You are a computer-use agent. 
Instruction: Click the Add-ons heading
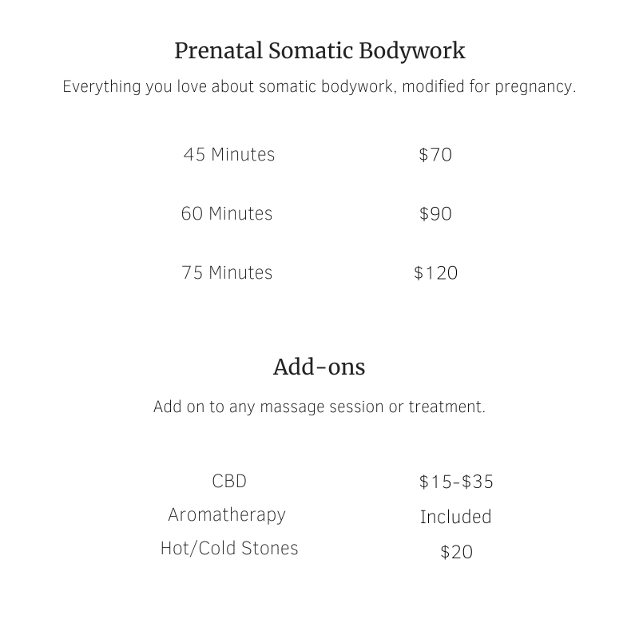[x=319, y=367]
